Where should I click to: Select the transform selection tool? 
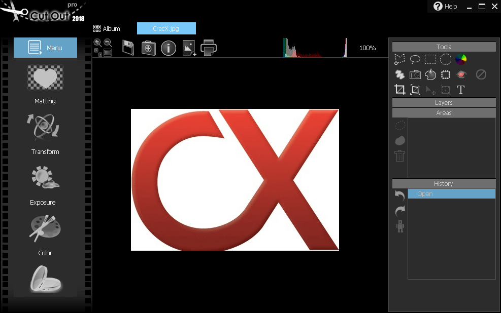(x=446, y=90)
